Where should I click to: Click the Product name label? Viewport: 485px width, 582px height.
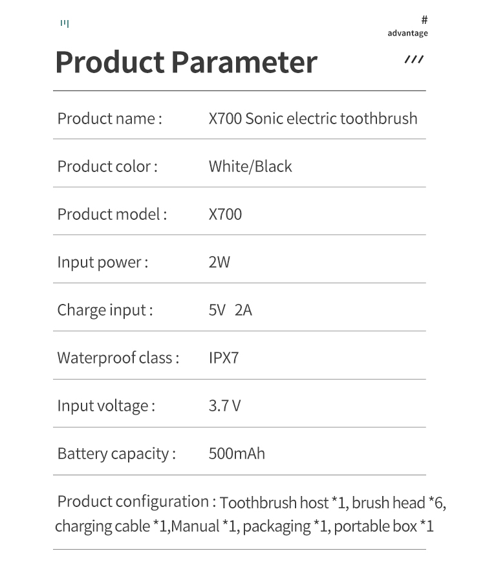click(109, 118)
